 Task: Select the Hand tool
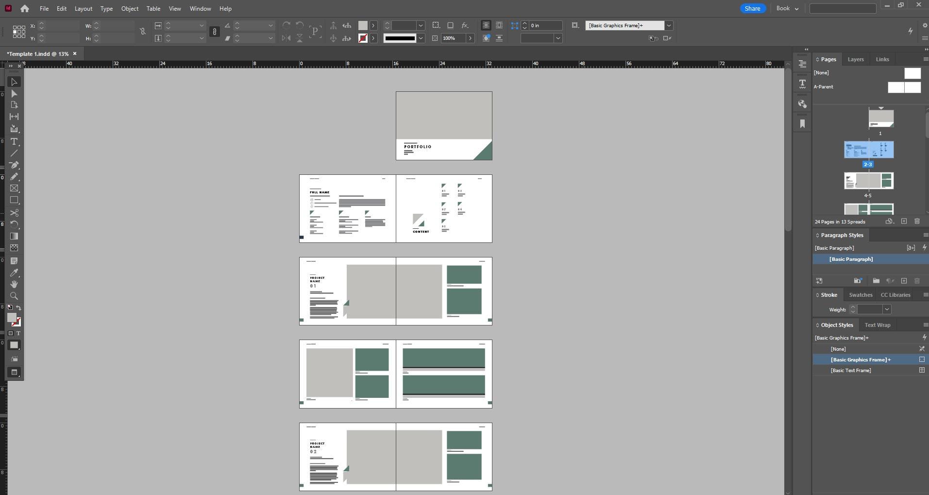tap(14, 284)
